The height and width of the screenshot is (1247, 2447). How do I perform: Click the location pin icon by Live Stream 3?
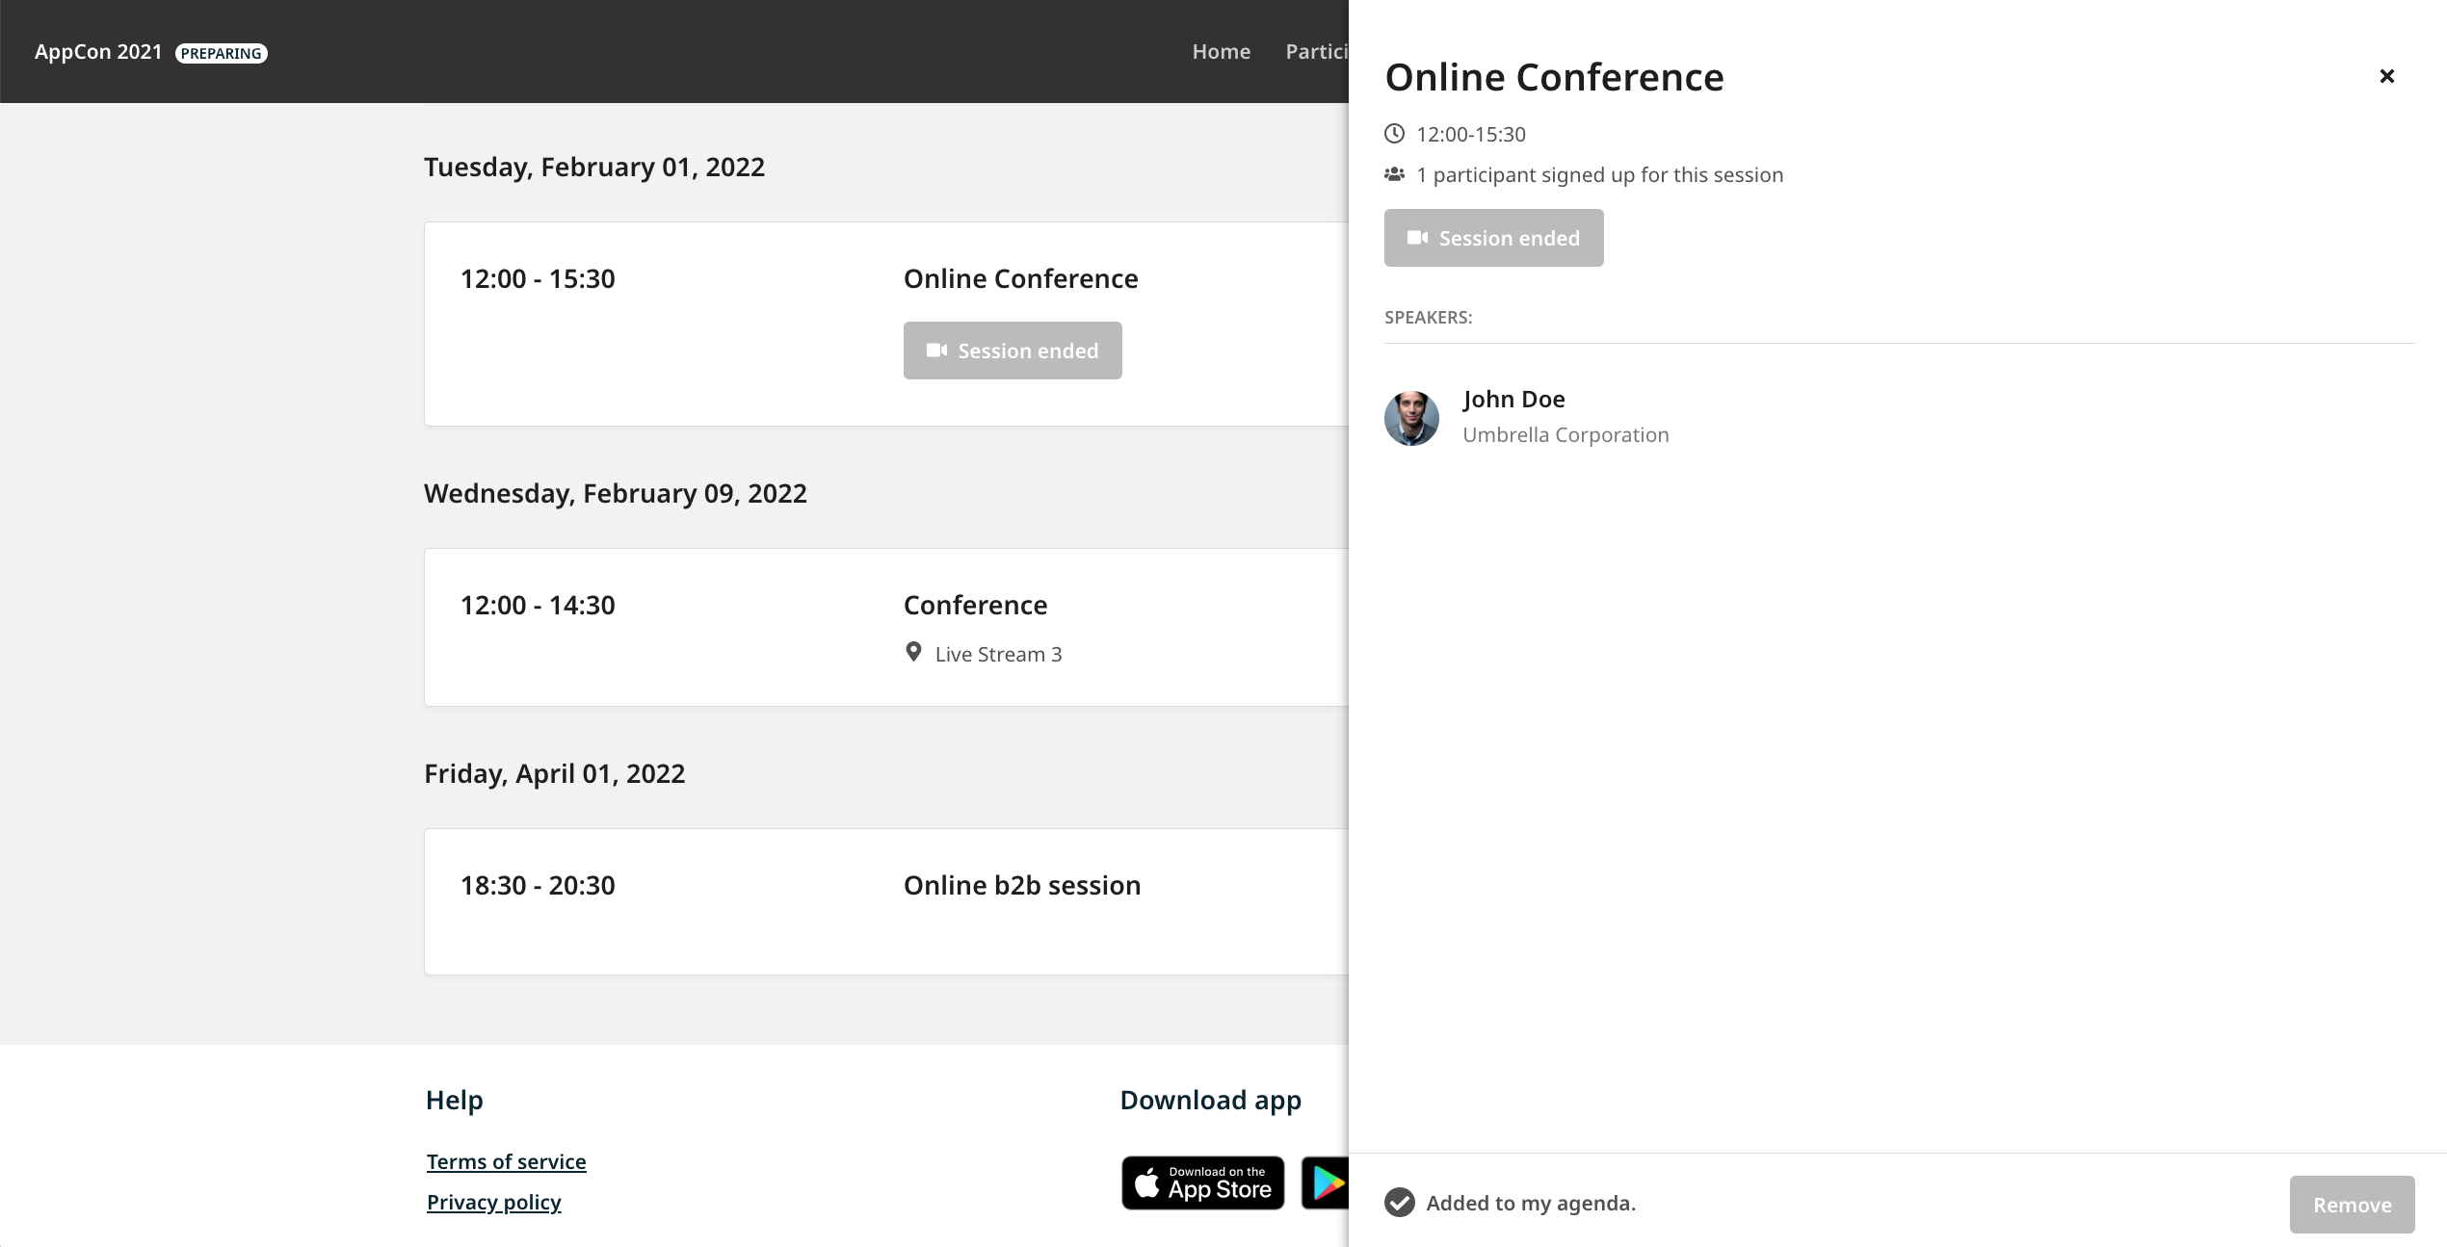[913, 653]
